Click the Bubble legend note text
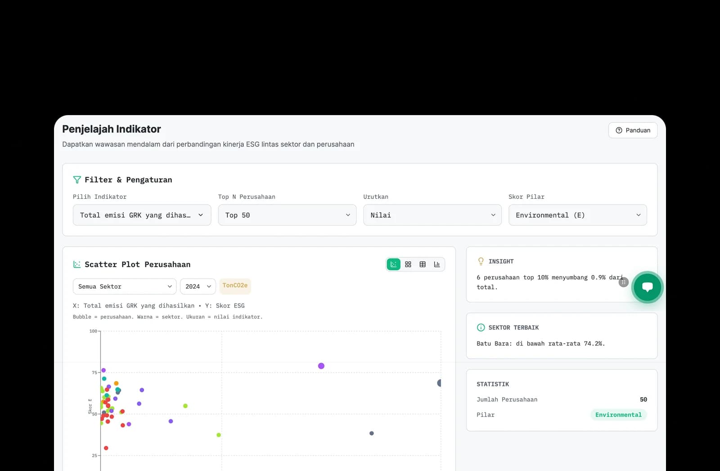The image size is (720, 471). (x=168, y=317)
